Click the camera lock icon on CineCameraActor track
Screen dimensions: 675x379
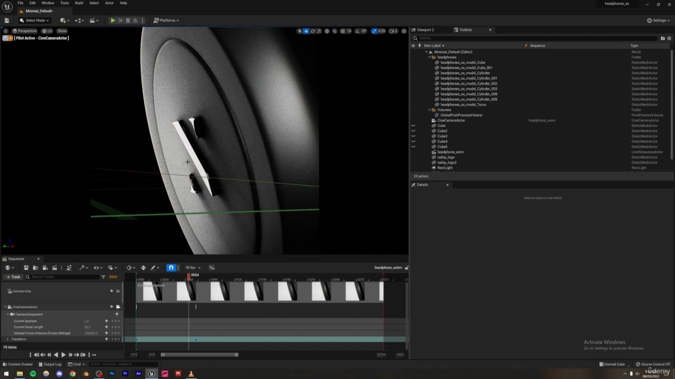[x=118, y=307]
